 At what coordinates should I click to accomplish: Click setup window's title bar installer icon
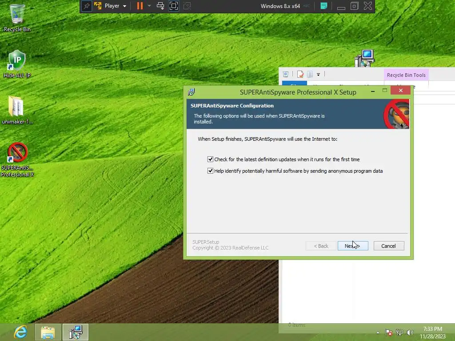coord(191,92)
